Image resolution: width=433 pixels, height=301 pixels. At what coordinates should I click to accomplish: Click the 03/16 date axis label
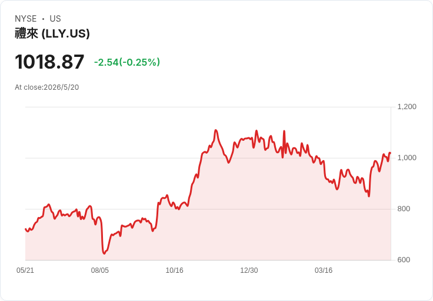(324, 270)
